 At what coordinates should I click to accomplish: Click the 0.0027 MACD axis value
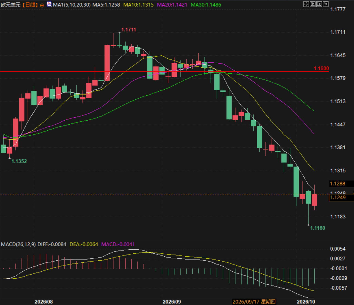pyautogui.click(x=338, y=259)
